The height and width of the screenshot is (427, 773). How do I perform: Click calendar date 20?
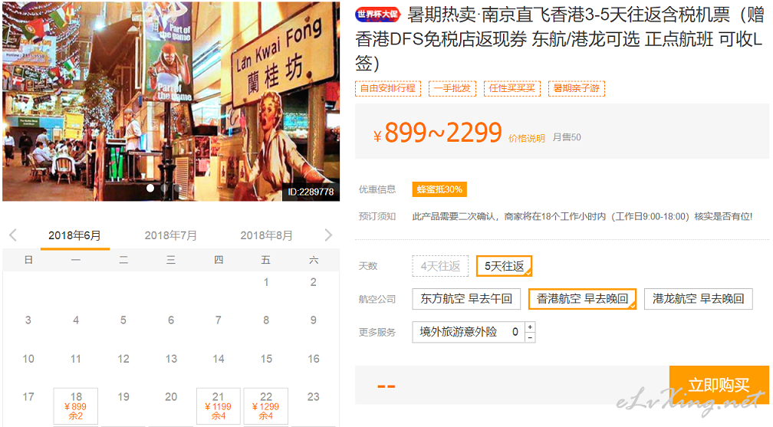coord(171,397)
